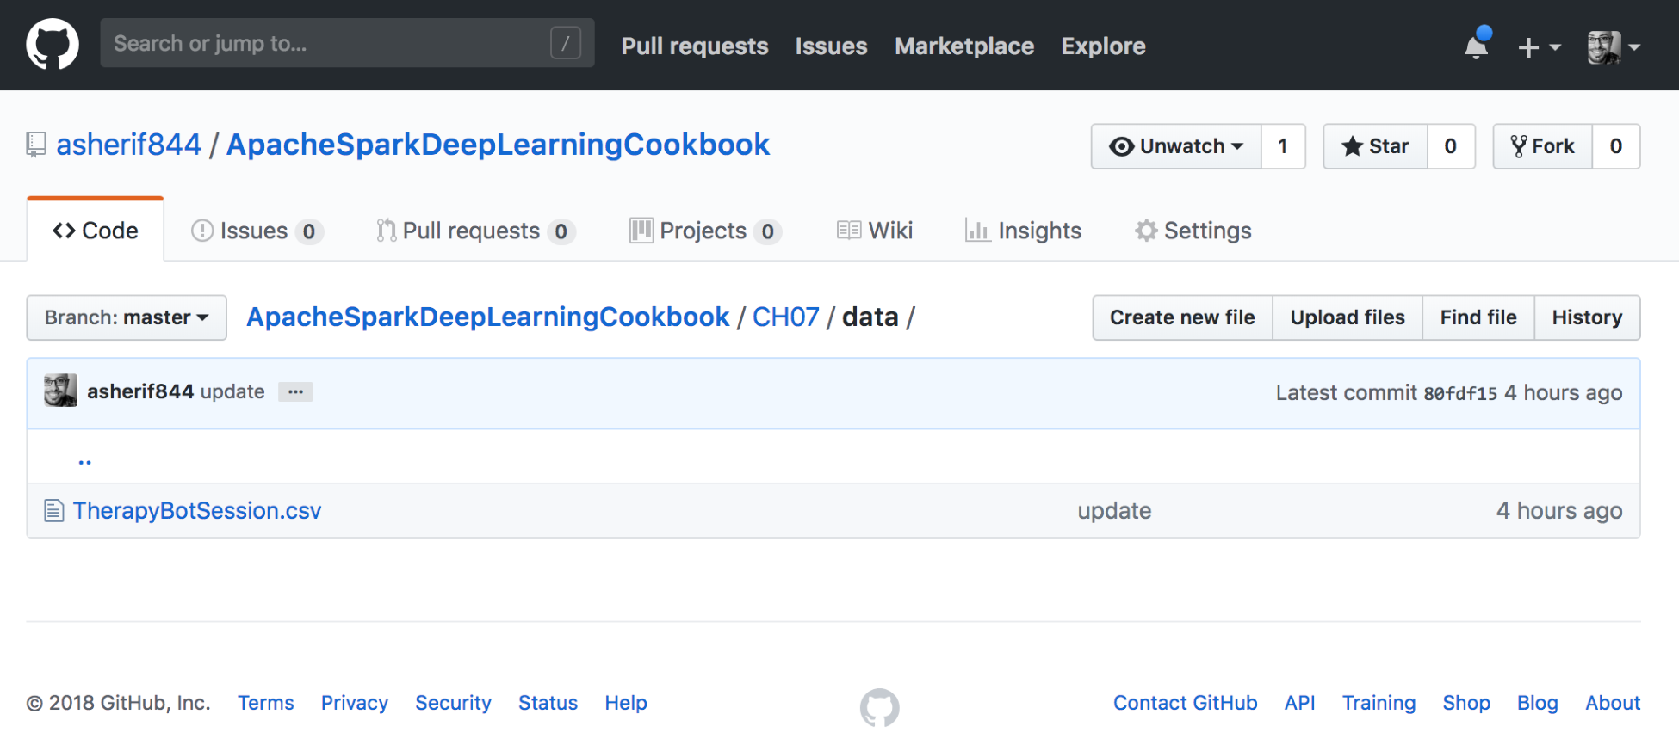Viewport: 1679px width, 751px height.
Task: Go to Issues in top navigation
Action: pyautogui.click(x=831, y=46)
